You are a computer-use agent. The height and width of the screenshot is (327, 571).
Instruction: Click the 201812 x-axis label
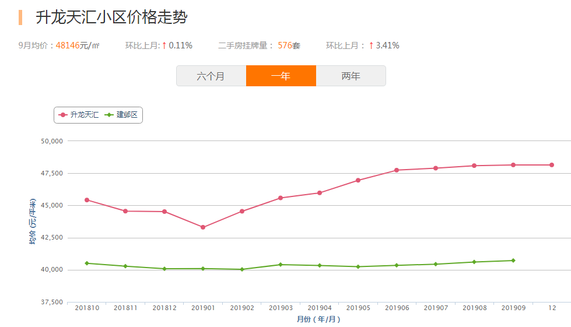click(x=164, y=308)
